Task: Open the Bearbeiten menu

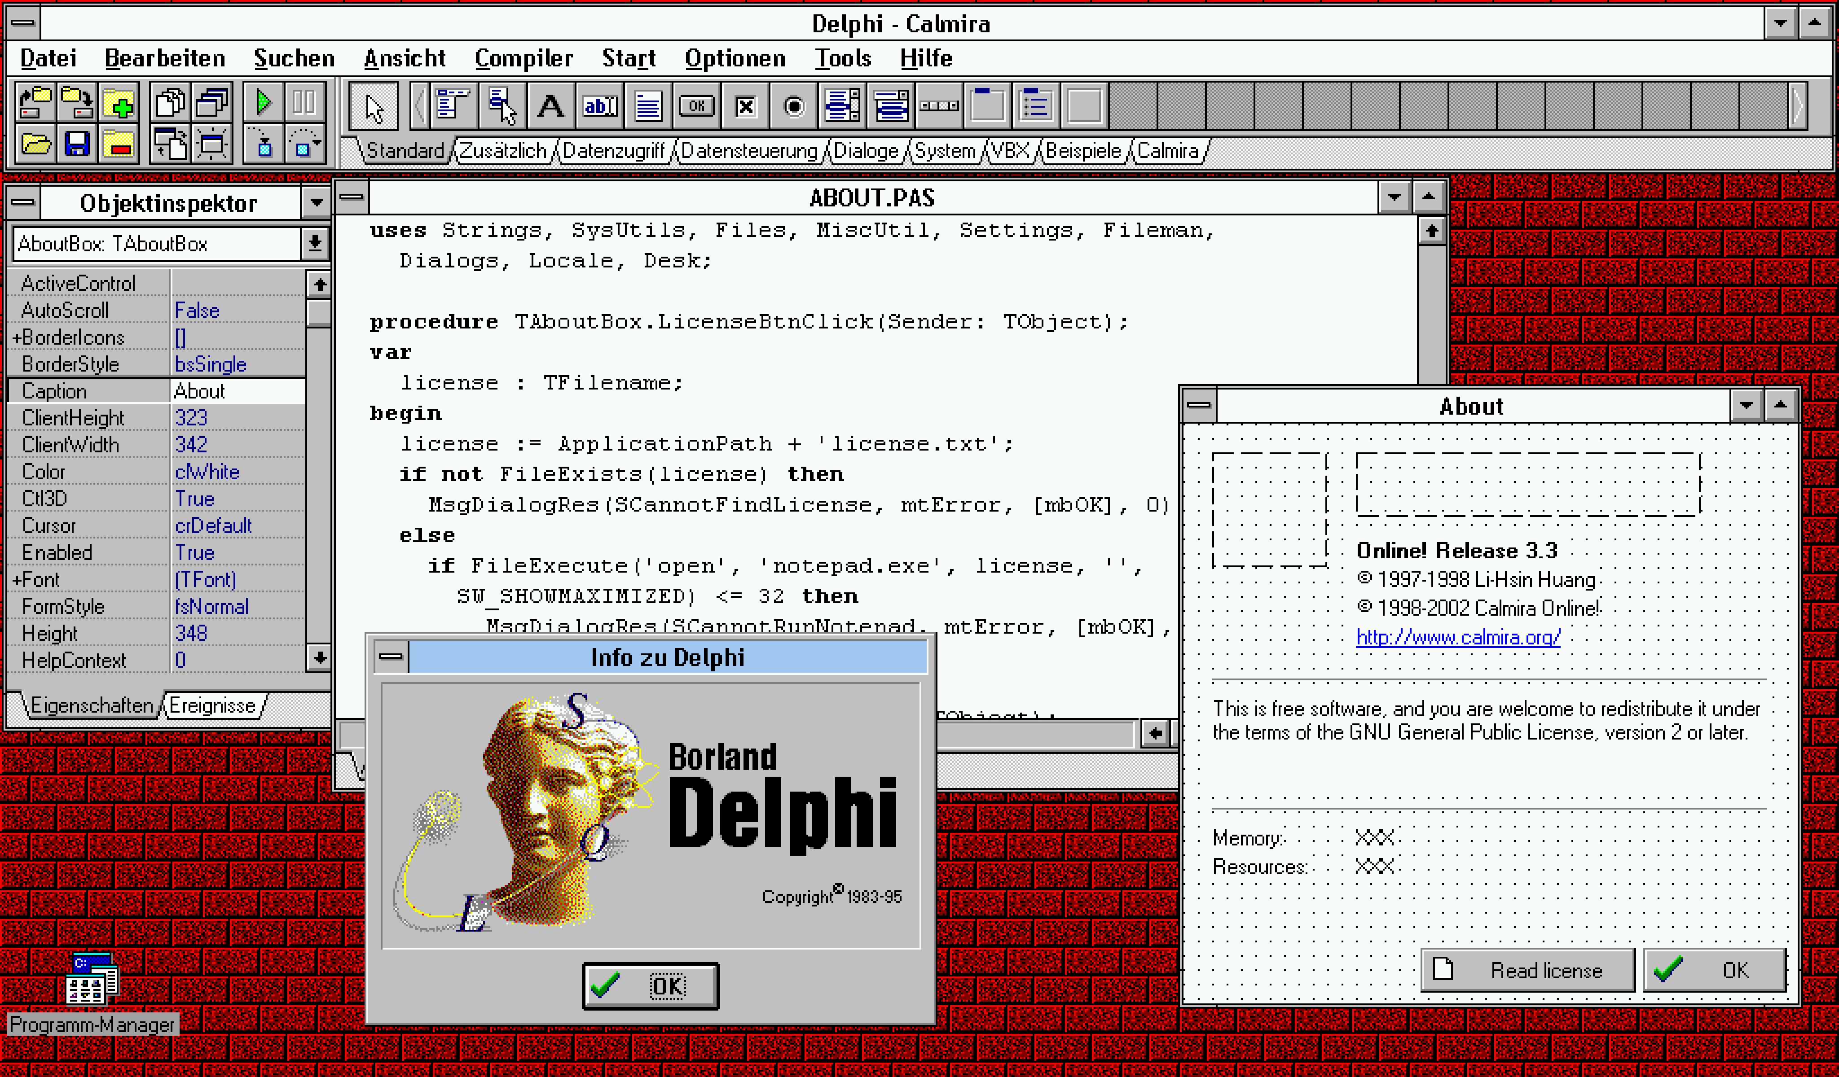Action: [x=165, y=58]
